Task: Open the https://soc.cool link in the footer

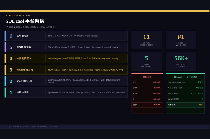Action: (54, 126)
